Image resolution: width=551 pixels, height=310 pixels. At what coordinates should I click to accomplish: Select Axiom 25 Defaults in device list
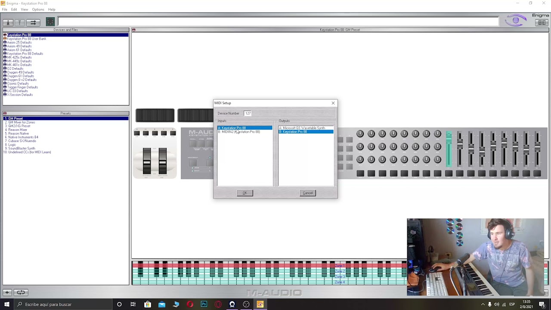pos(19,43)
